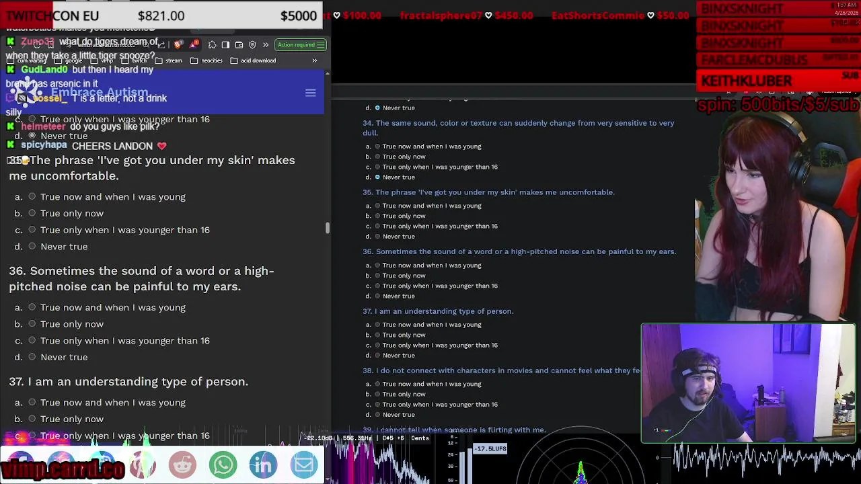Open browser menu beside Action required

pyautogui.click(x=321, y=45)
